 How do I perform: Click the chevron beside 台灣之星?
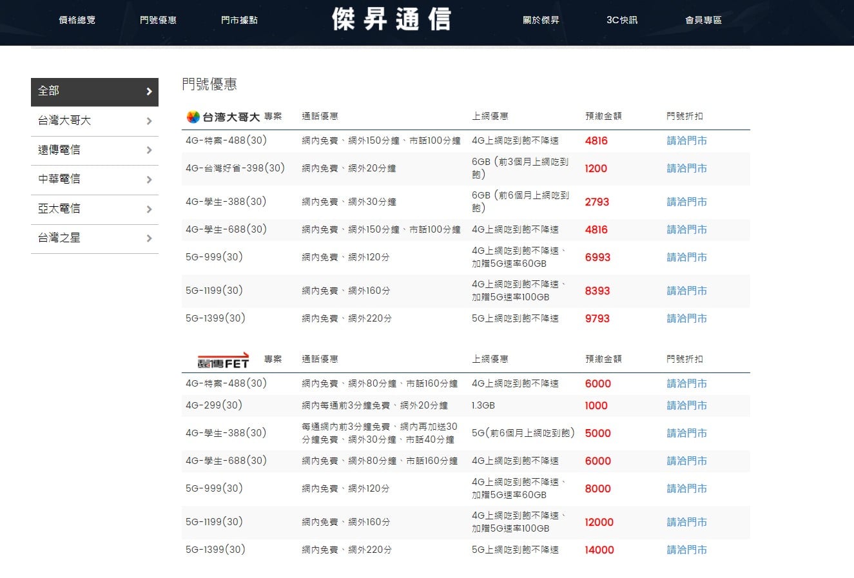[x=149, y=238]
